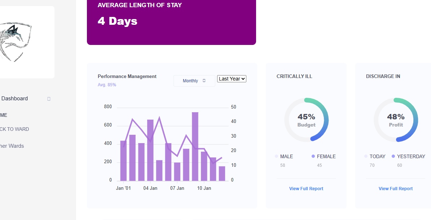The width and height of the screenshot is (431, 220).
Task: Toggle the TODAY legend dot
Action: click(x=366, y=156)
